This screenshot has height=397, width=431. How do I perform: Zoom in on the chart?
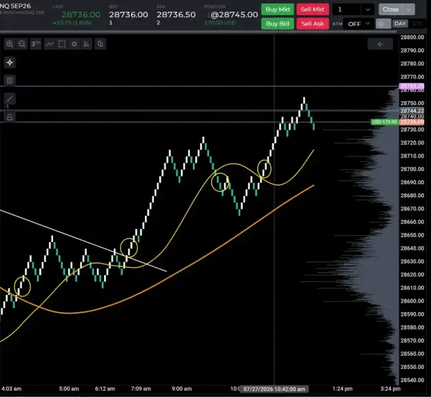point(10,44)
